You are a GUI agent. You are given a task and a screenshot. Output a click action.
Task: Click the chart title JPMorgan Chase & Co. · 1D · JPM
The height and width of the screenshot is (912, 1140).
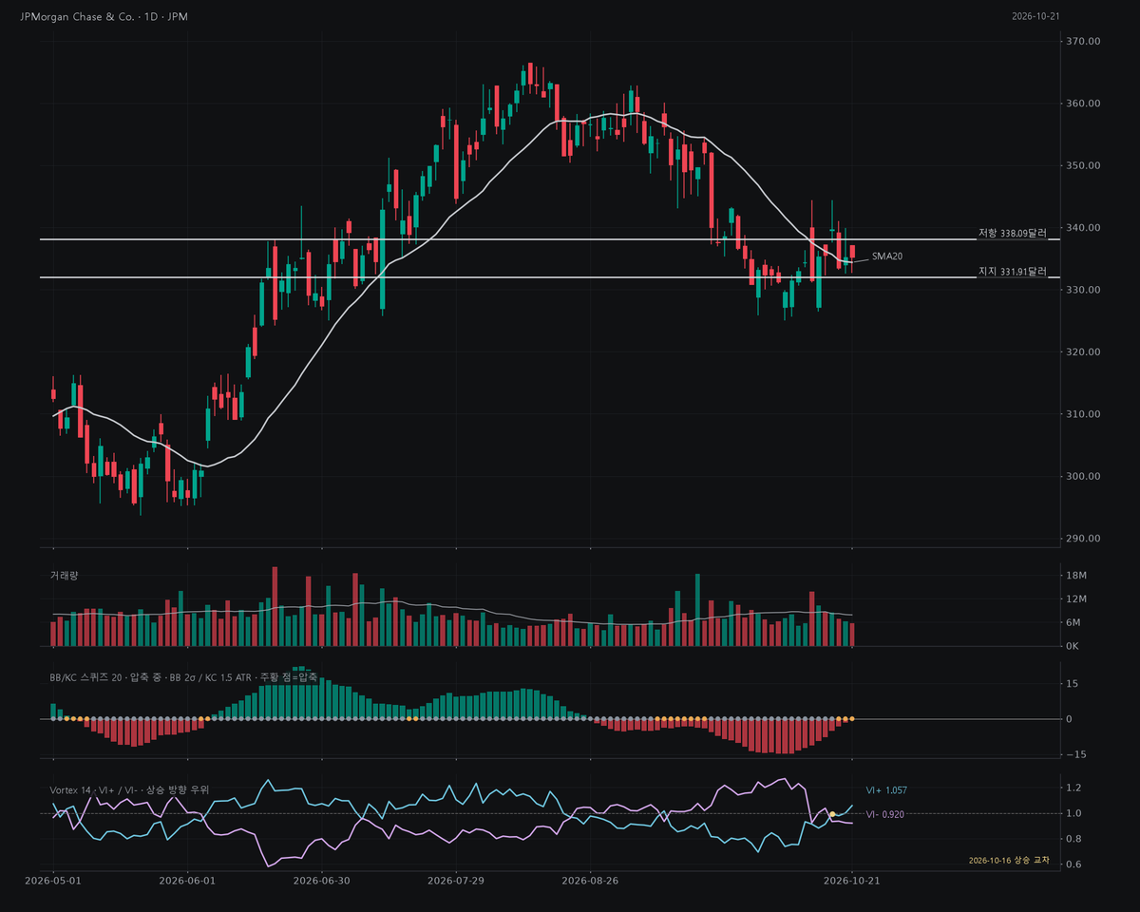tap(104, 16)
